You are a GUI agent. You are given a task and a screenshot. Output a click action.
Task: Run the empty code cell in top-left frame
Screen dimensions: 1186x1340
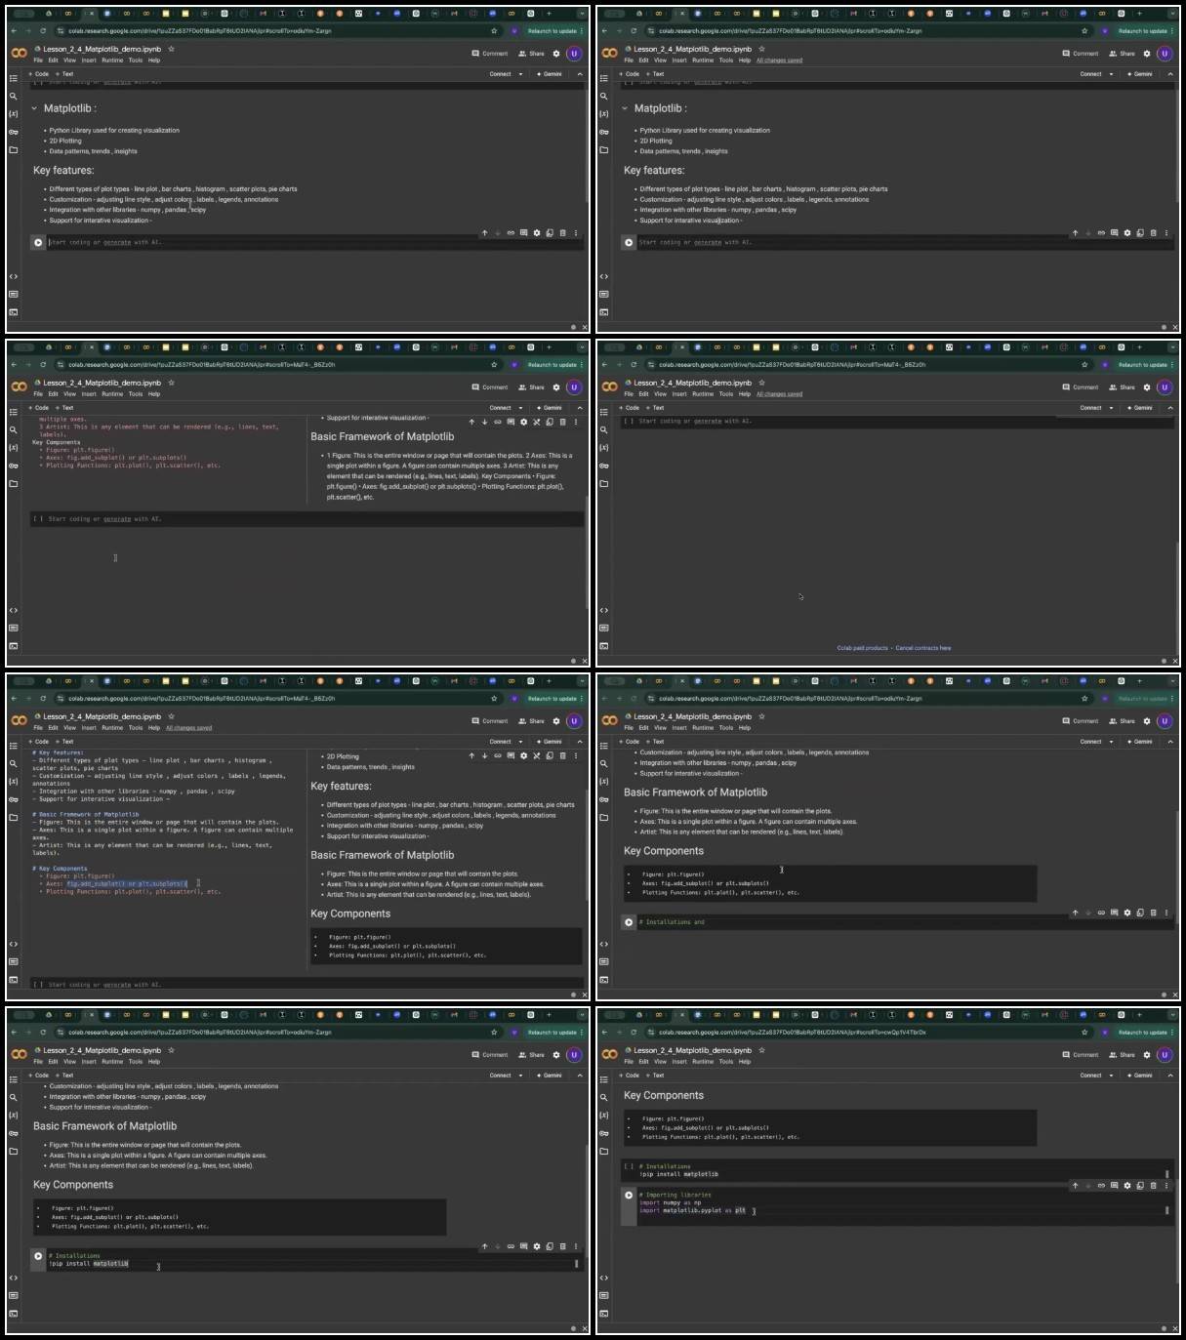[38, 243]
